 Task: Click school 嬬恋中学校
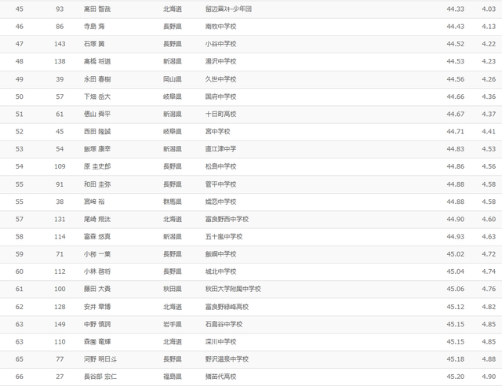(x=221, y=202)
